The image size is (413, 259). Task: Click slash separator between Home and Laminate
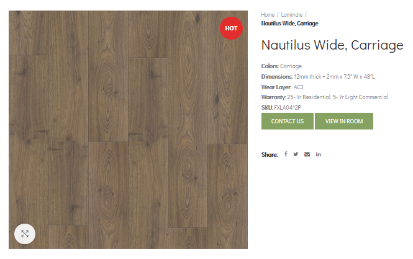[278, 15]
